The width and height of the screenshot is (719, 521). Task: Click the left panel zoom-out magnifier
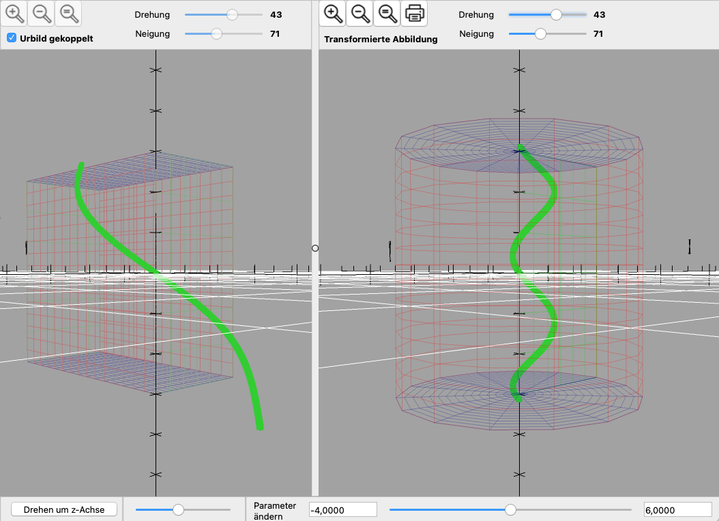coord(41,13)
